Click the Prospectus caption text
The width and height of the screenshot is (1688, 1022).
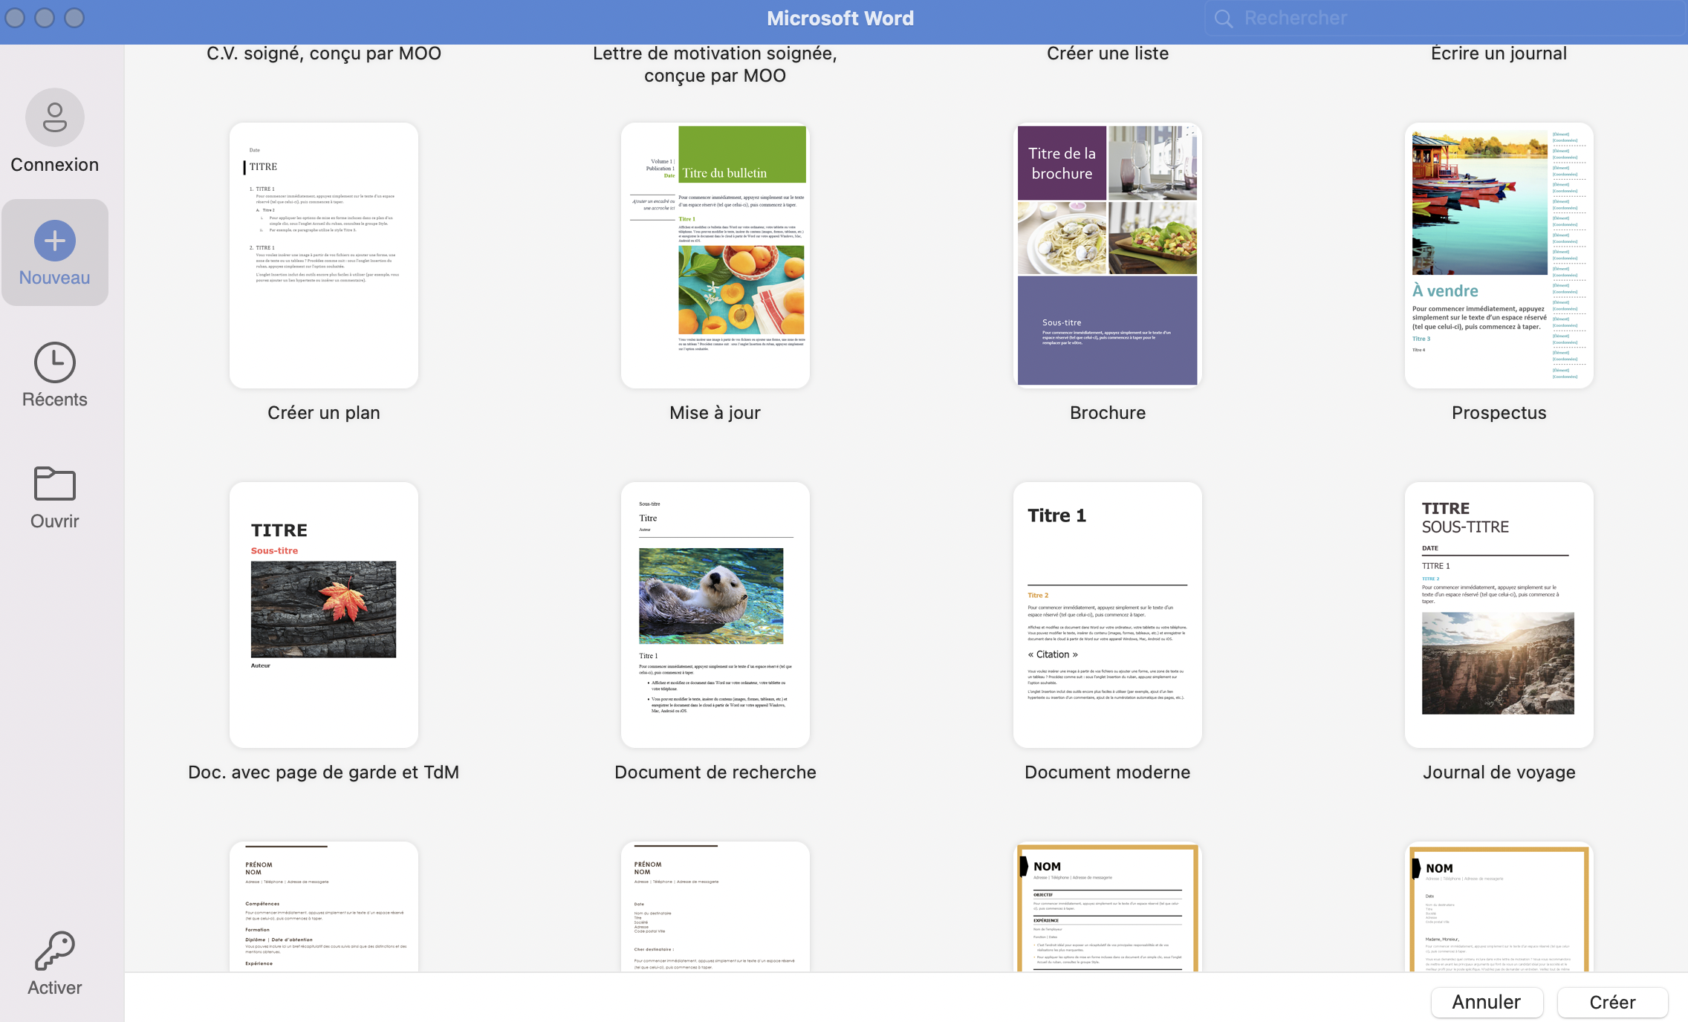[x=1499, y=413]
